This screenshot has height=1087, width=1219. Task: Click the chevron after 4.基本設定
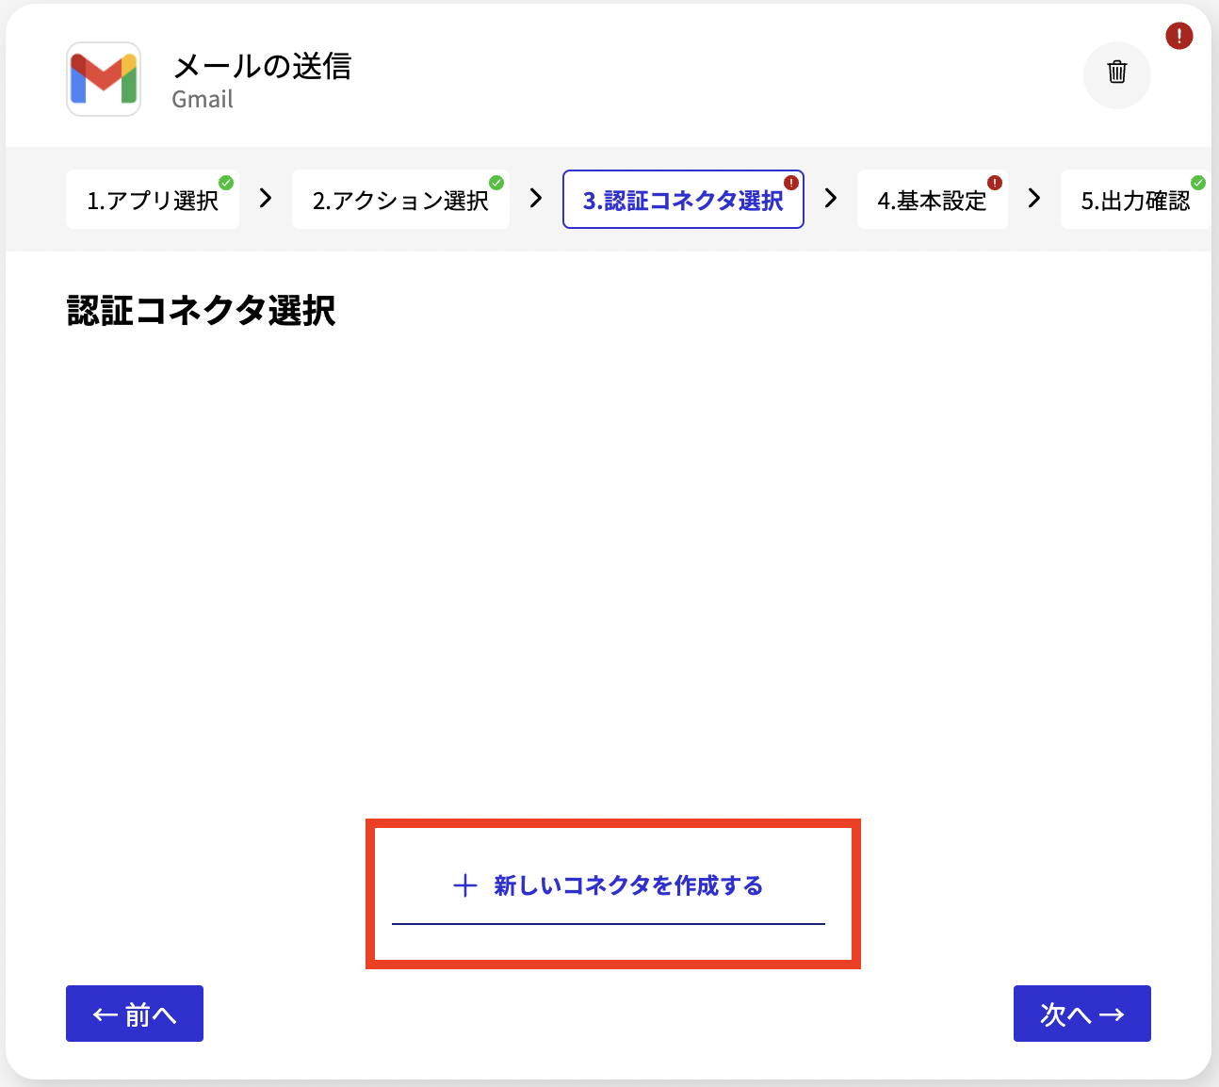click(1034, 199)
